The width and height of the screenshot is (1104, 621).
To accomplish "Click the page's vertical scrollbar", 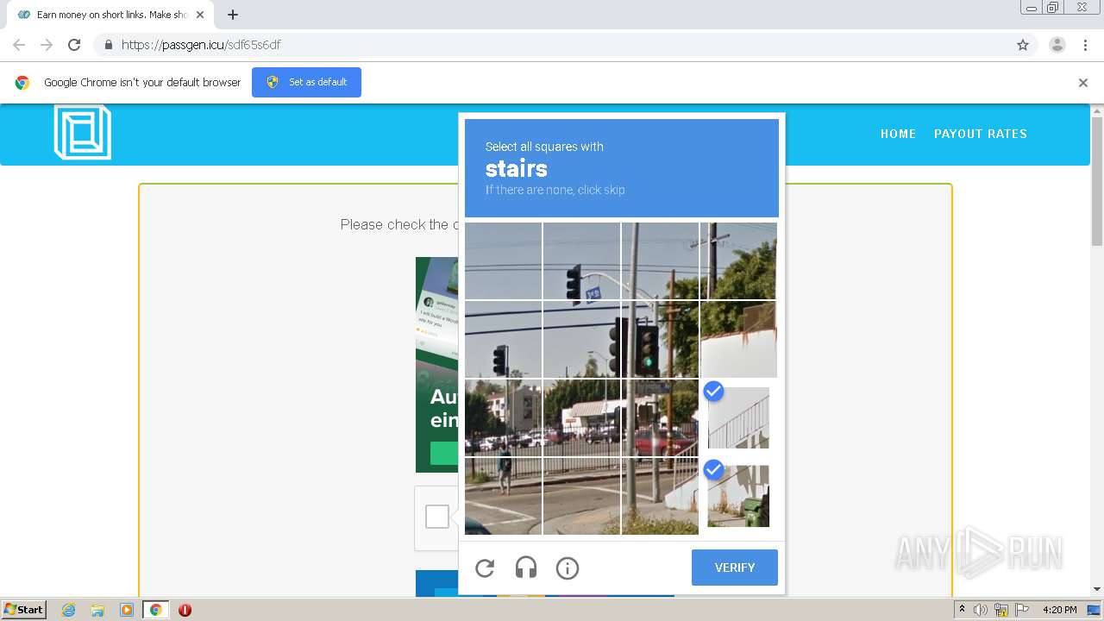I will coord(1097,181).
